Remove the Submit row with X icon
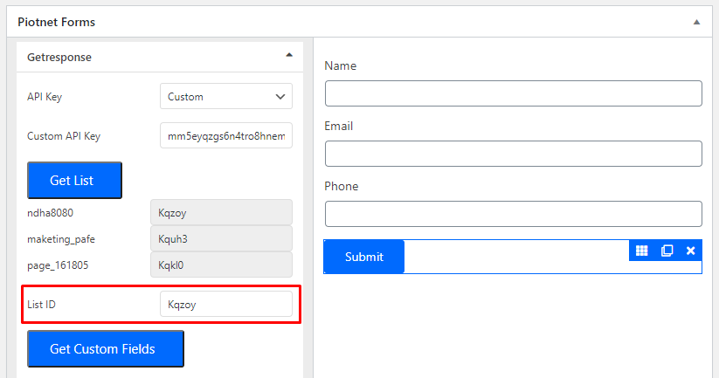 pos(690,251)
